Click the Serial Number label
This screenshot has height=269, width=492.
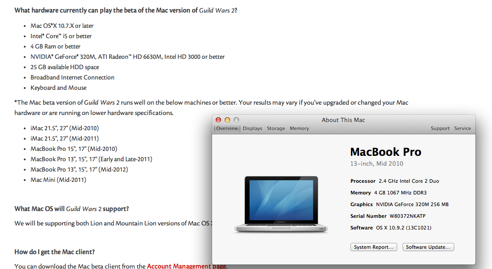point(368,216)
